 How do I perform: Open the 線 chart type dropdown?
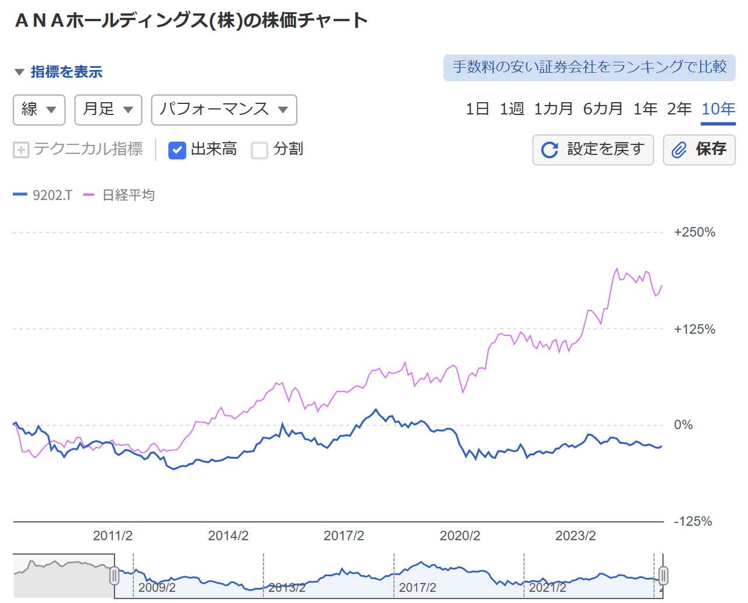(39, 110)
